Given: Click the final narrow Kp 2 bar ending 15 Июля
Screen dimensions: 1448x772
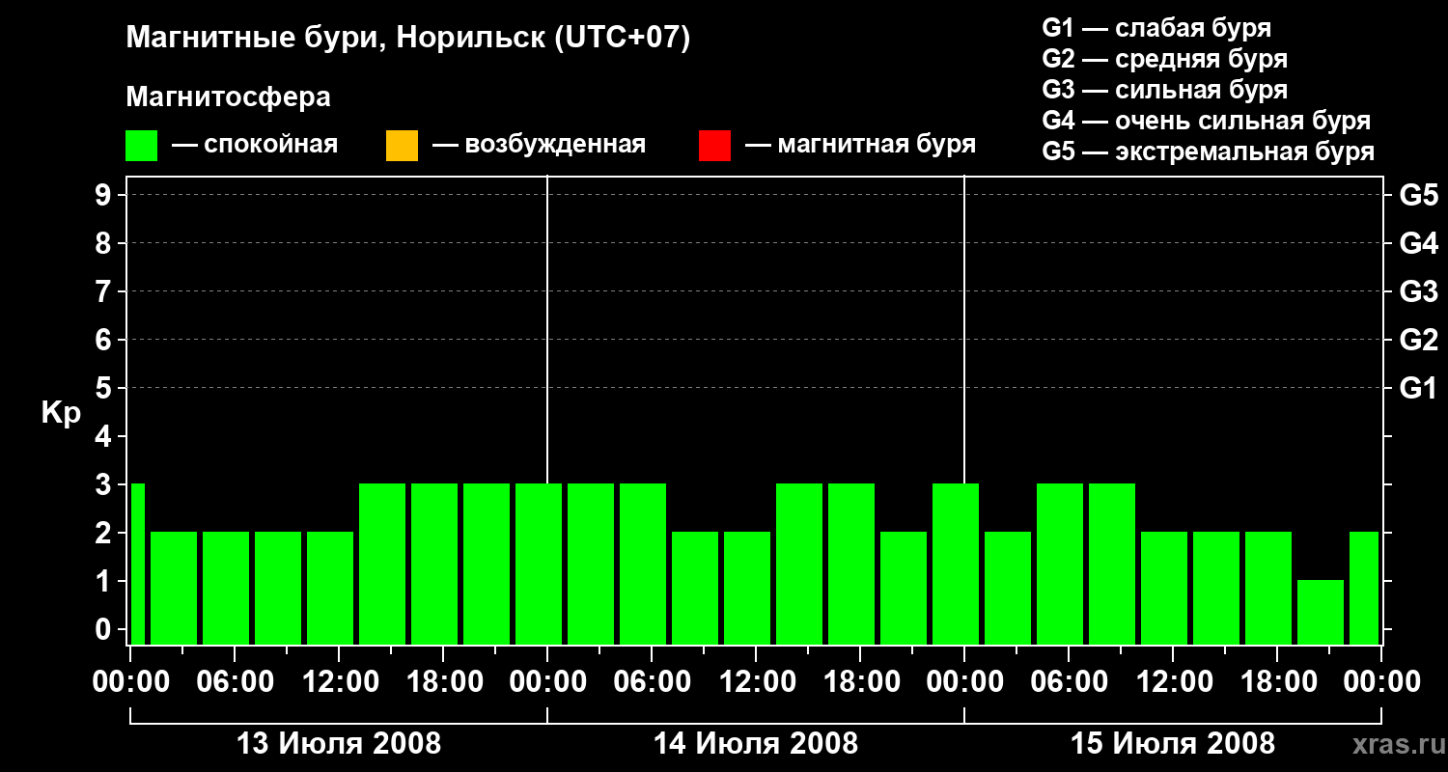Looking at the screenshot, I should pos(1364,588).
